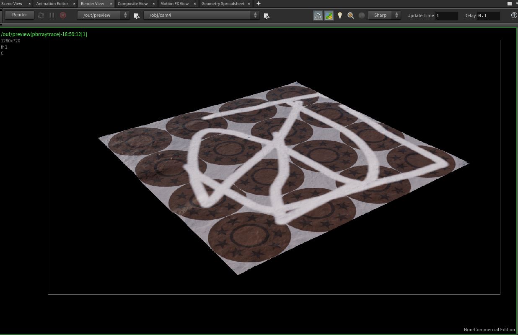
Task: Click the Update Time label
Action: (x=420, y=16)
